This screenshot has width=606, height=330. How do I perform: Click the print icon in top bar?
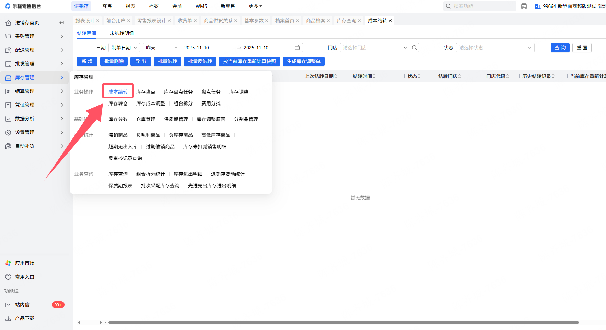pos(524,6)
